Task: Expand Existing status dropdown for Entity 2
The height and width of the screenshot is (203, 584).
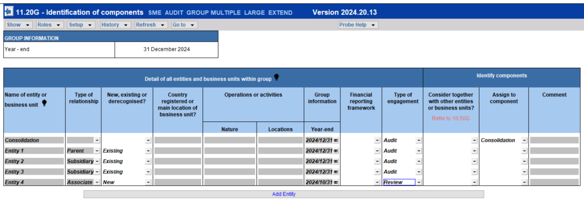Action: (x=148, y=161)
